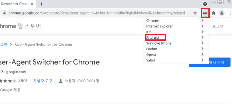232x105 pixels.
Task: Open a new tab with the plus button
Action: pos(41,4)
